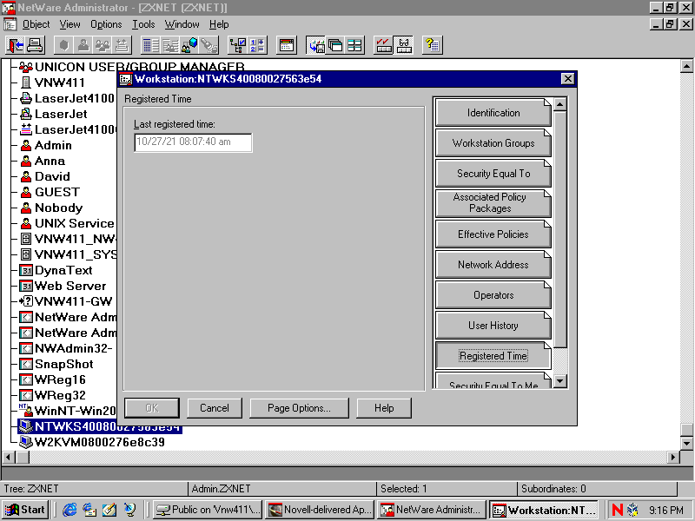The width and height of the screenshot is (695, 521).
Task: Select the UNICON USER/GROUP MANAGER group
Action: click(x=132, y=67)
